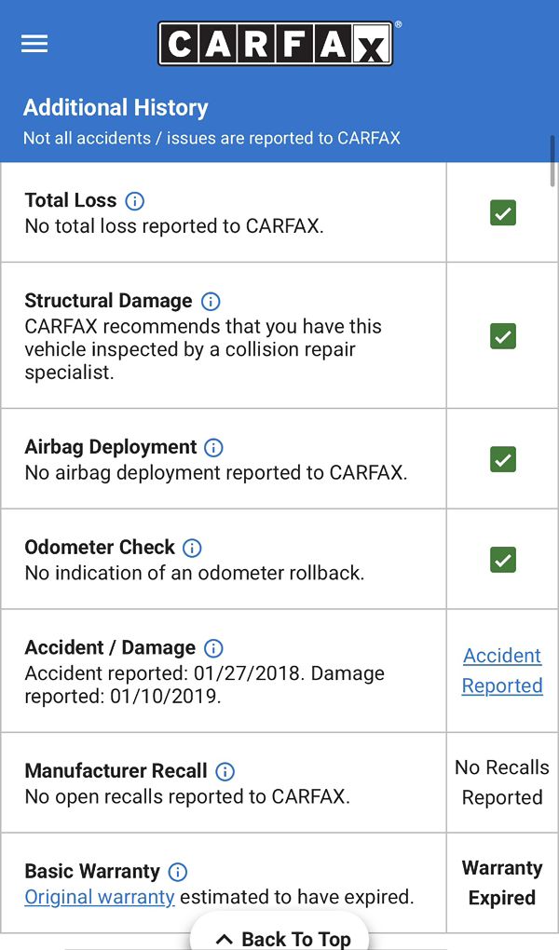View Accident / Damage info tooltip

(213, 648)
